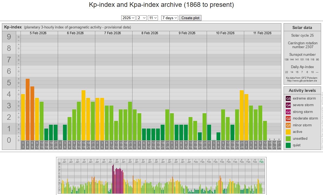Click the tallest orange bar on 5 Feb 2026
Image resolution: width=323 pixels, height=195 pixels.
tap(28, 109)
